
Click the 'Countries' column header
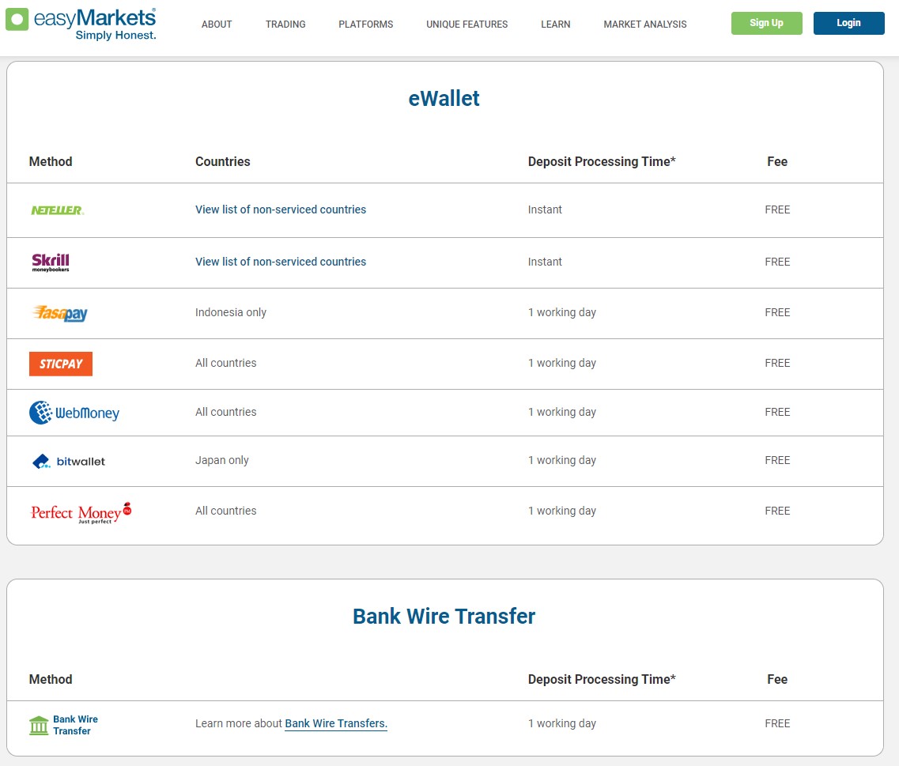point(222,162)
